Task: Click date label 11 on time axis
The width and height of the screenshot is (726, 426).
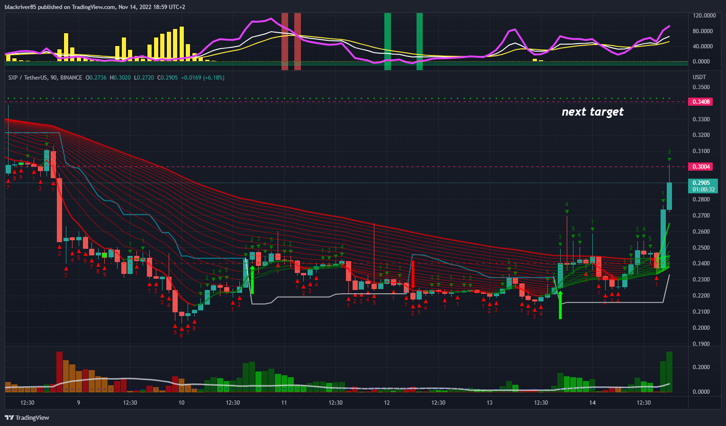Action: tap(284, 403)
